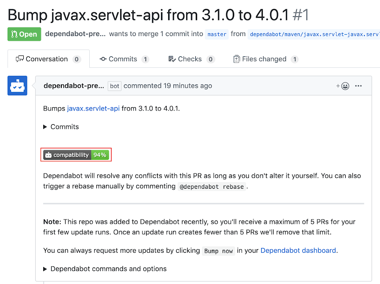Click the @dependabot rebase code snippet
The width and height of the screenshot is (380, 284).
pos(211,187)
